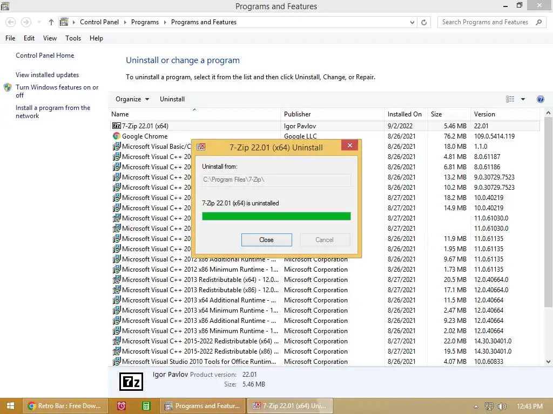Select Microsoft Visual C++ 2012 x86 Minimum Runtime

tap(325, 270)
